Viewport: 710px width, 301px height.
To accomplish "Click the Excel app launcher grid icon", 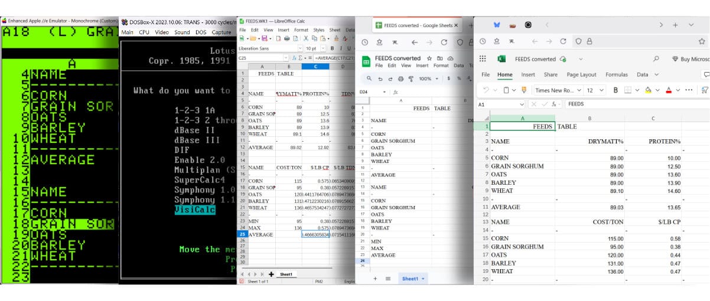I will (483, 59).
